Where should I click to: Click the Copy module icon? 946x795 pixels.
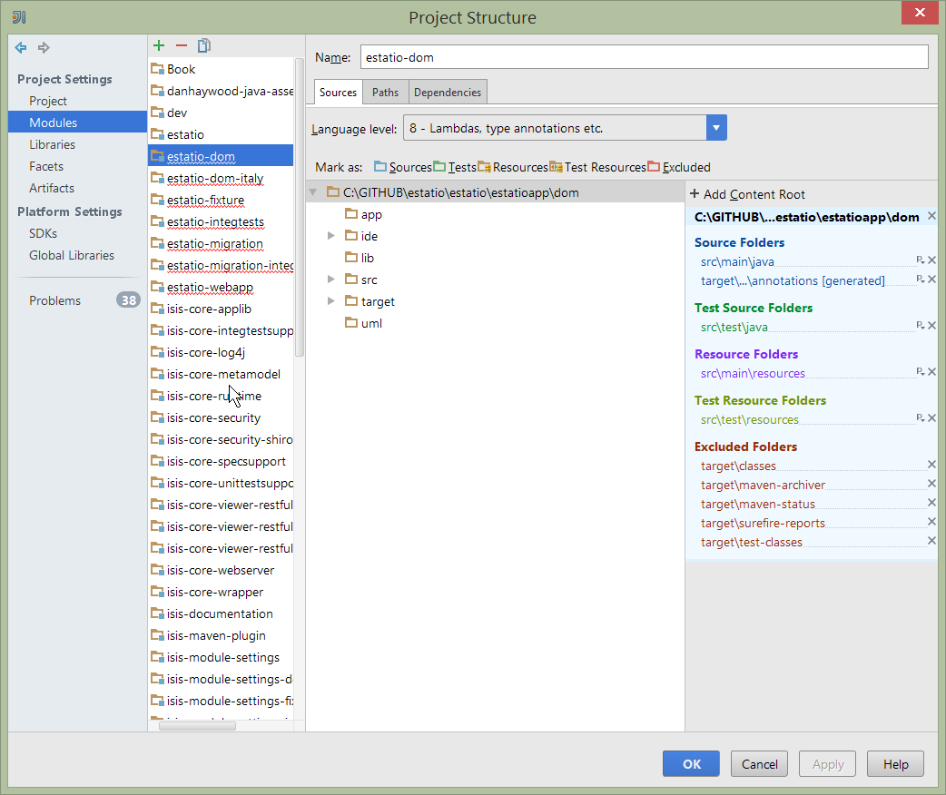[204, 46]
